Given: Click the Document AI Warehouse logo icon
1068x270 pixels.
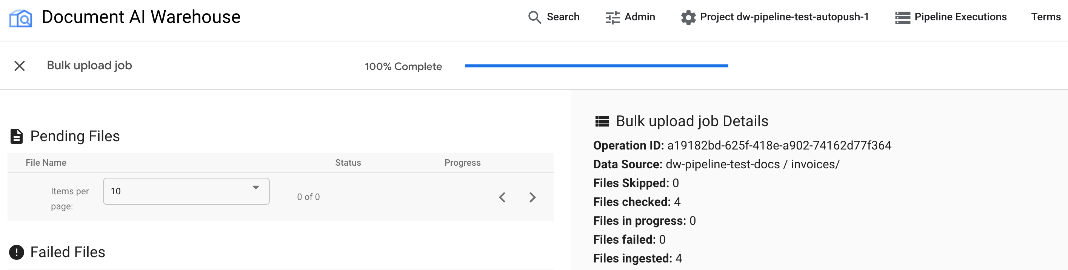Looking at the screenshot, I should point(21,18).
